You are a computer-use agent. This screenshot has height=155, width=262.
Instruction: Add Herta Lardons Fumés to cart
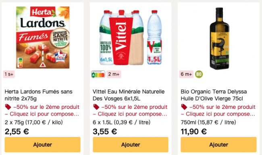click(x=43, y=145)
